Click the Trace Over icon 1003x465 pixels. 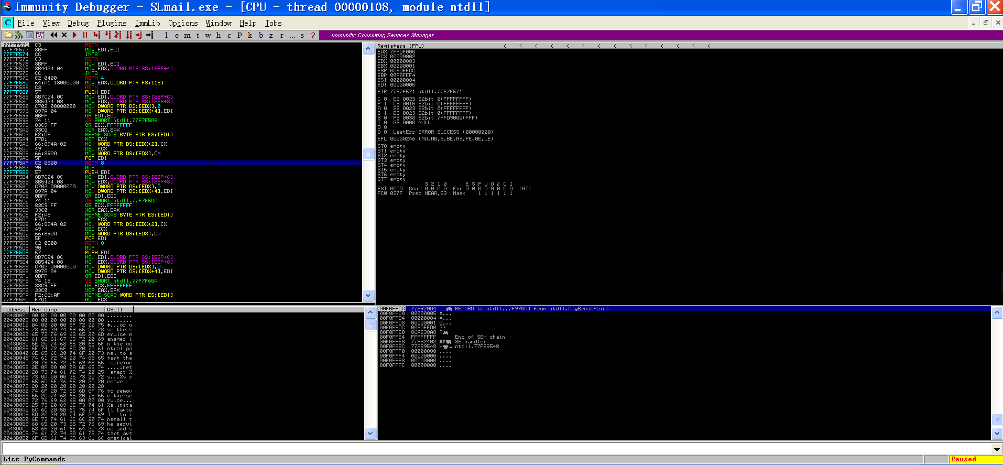tap(128, 35)
